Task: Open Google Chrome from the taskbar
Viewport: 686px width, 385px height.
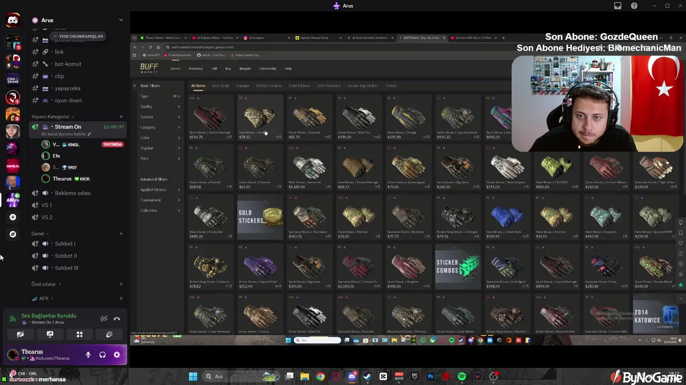Action: coord(320,376)
